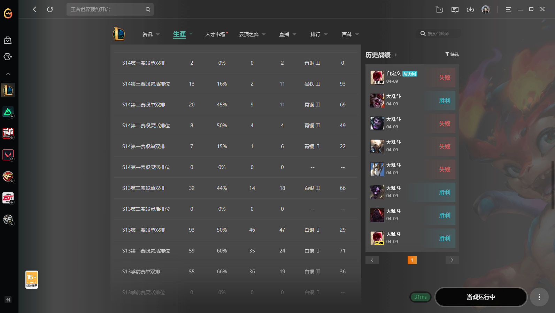This screenshot has height=313, width=555.
Task: Click the search magnifier in top bar
Action: pyautogui.click(x=148, y=9)
